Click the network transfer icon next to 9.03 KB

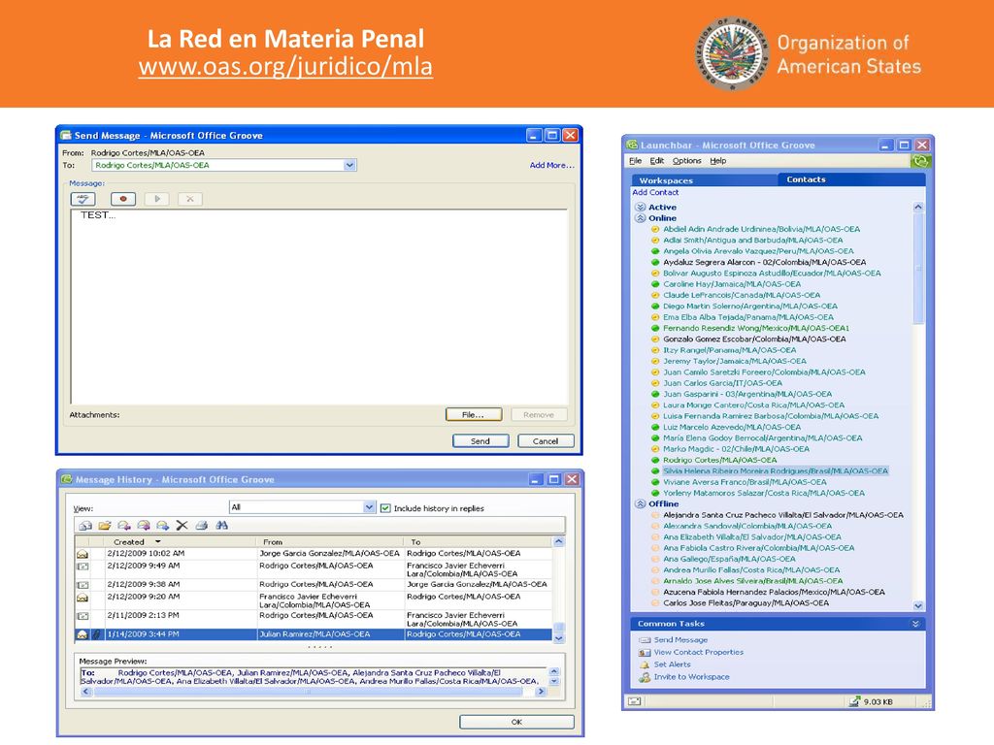(x=854, y=701)
